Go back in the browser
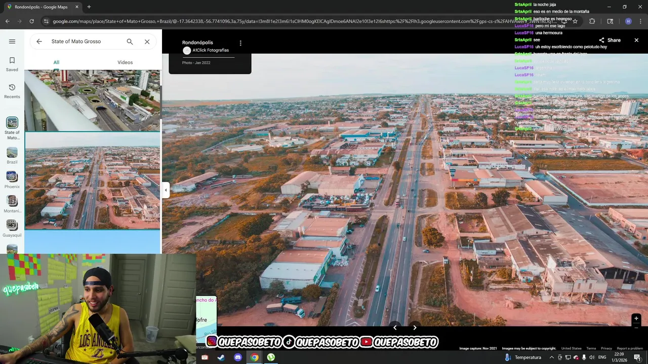648x364 pixels. tap(7, 21)
